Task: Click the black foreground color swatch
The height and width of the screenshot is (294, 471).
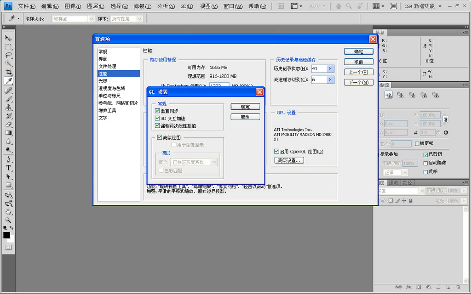Action: 6,235
